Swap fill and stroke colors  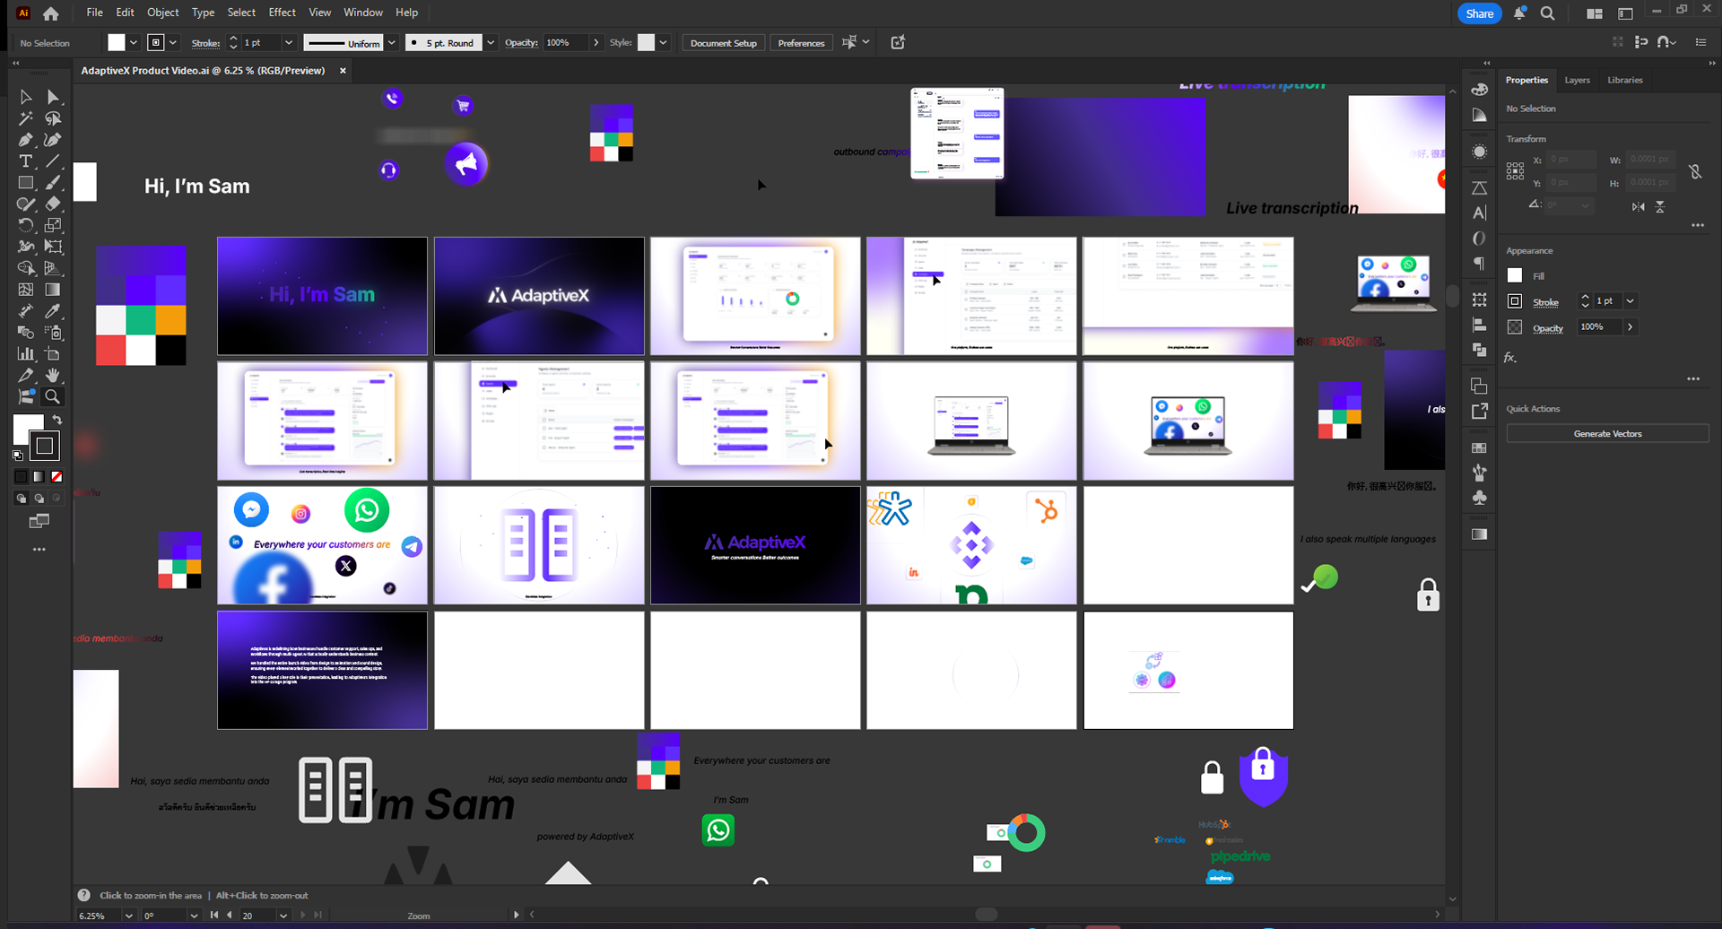57,420
